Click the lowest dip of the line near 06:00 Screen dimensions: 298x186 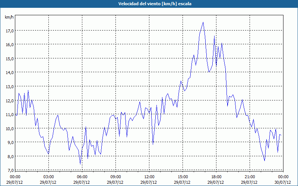(x=80, y=164)
